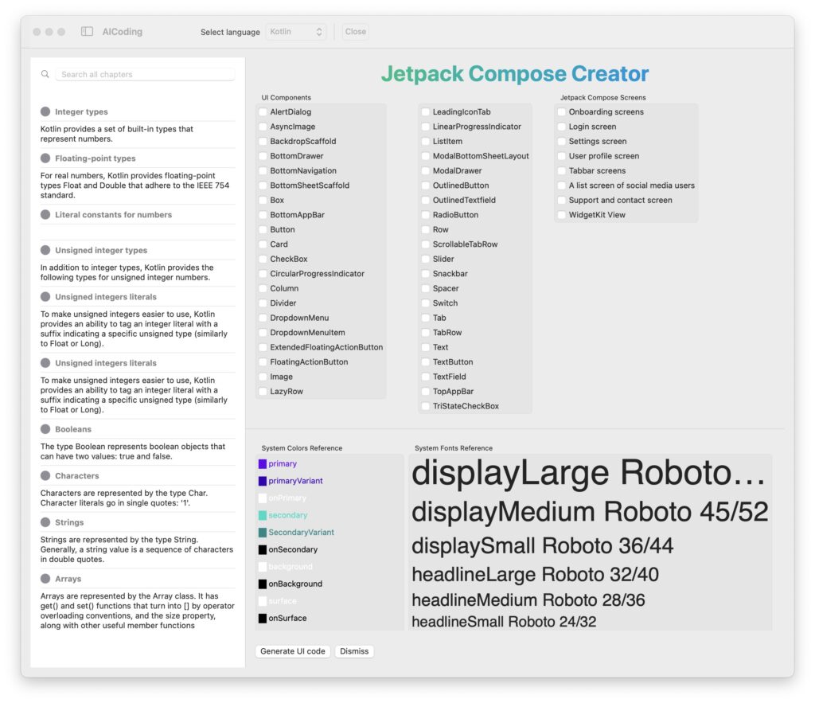The image size is (815, 703).
Task: Select headlineMedium Roboto 28/36 font entry
Action: [528, 600]
